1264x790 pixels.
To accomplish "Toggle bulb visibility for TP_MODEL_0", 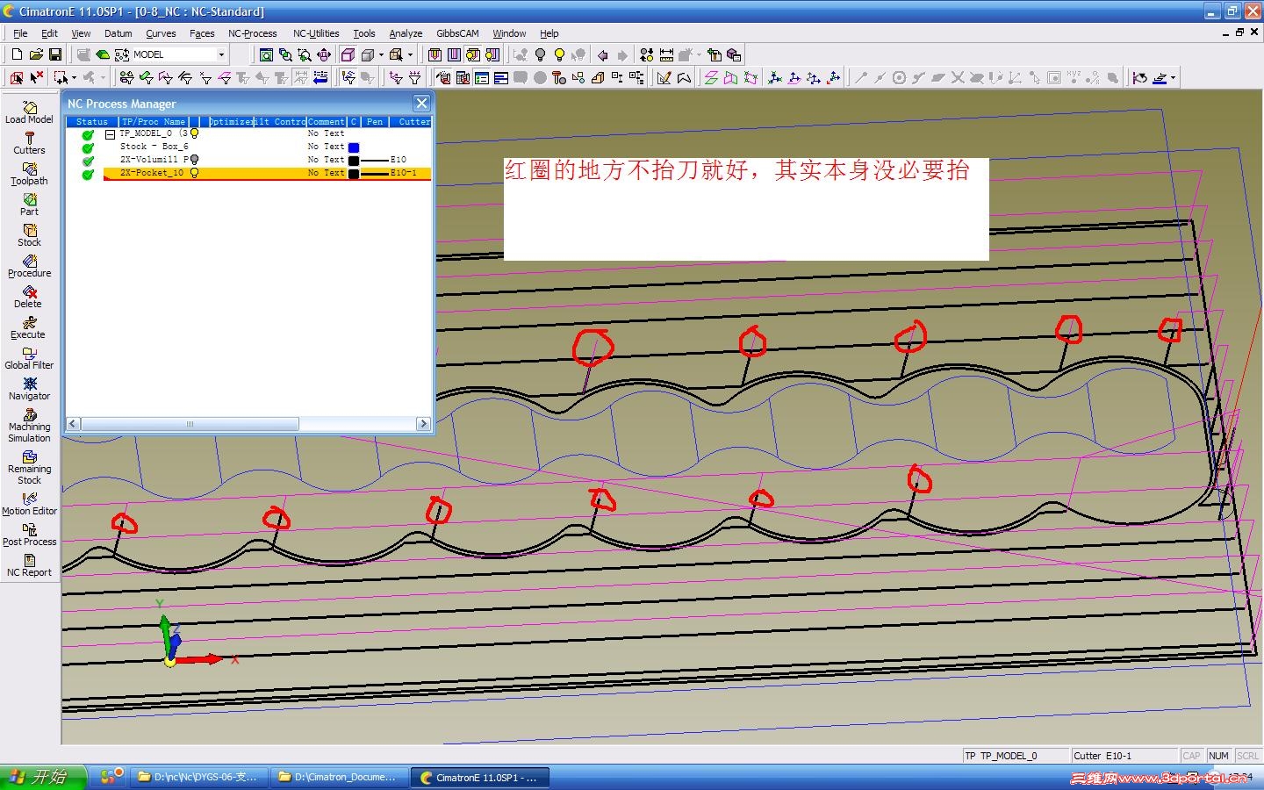I will point(195,133).
